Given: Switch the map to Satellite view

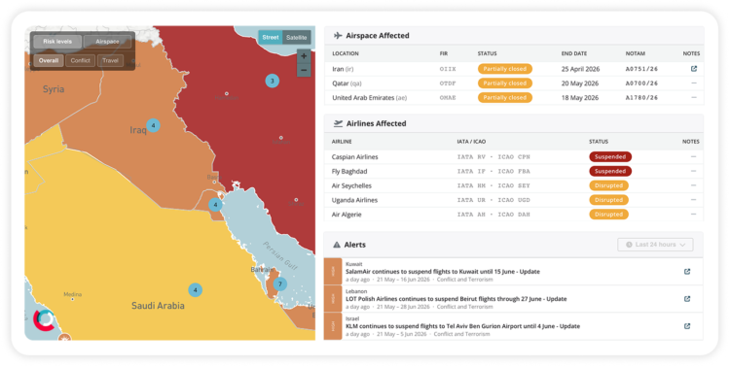Looking at the screenshot, I should pos(297,37).
